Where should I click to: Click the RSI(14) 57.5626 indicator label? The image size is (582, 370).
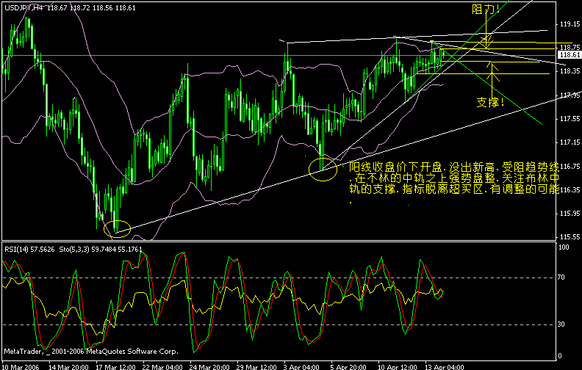pos(29,250)
